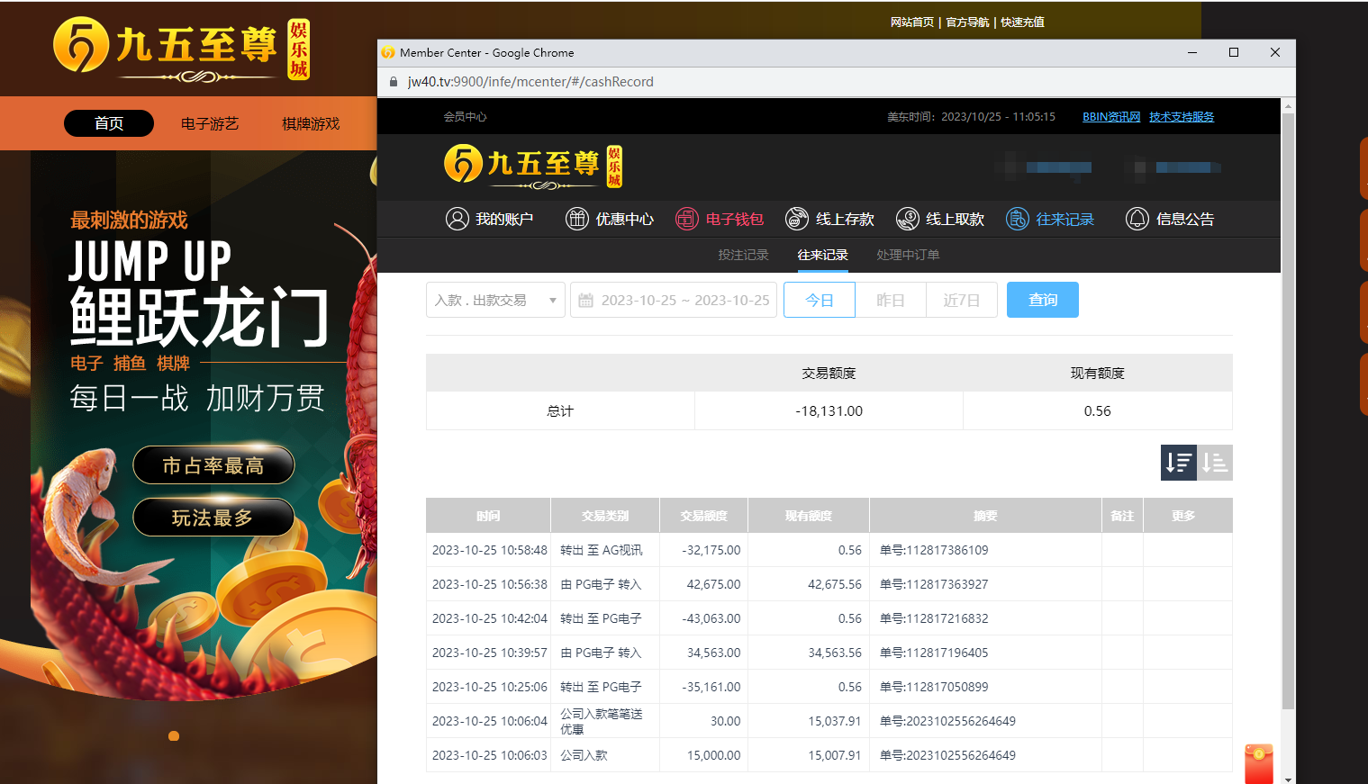The height and width of the screenshot is (784, 1368).
Task: Open 线上取款 withdrawal icon
Action: pos(908,219)
